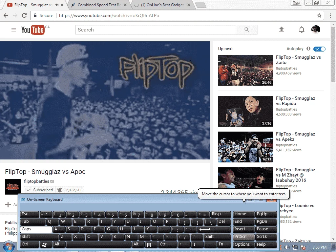Click the PgDn key
This screenshot has height=252, width=336.
click(x=266, y=222)
